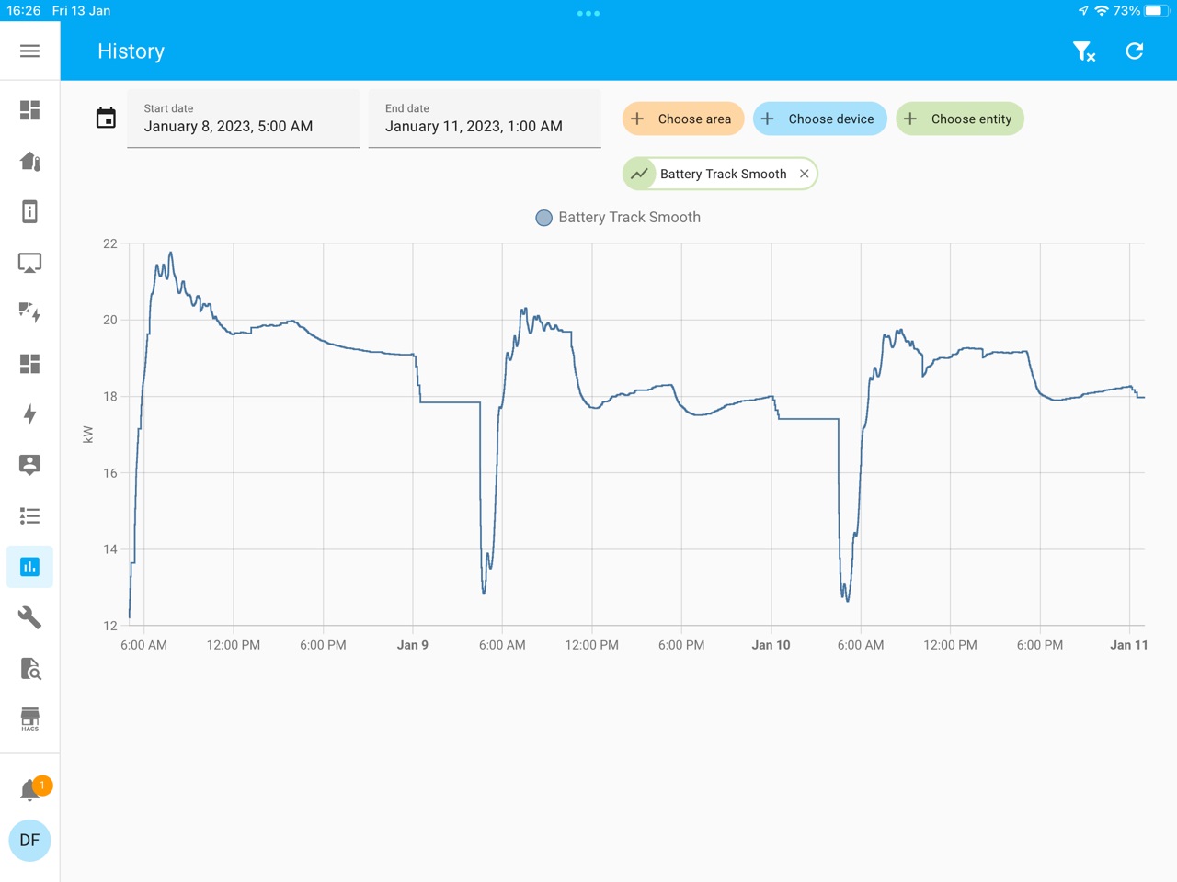1177x882 pixels.
Task: Open the Energy lightning bolt page
Action: [29, 414]
